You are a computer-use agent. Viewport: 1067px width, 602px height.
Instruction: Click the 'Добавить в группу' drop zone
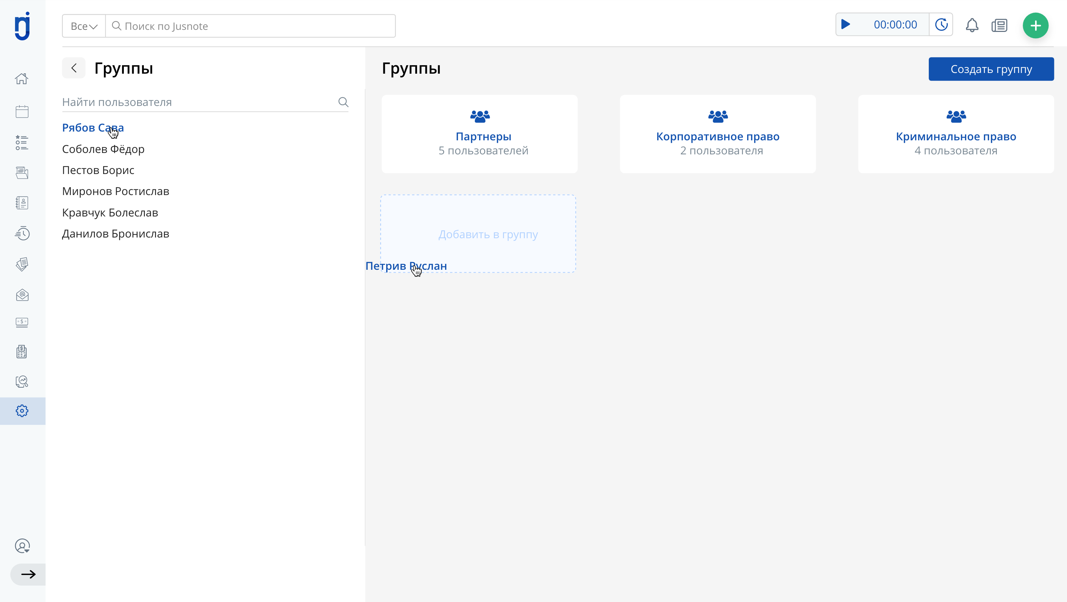(x=478, y=234)
